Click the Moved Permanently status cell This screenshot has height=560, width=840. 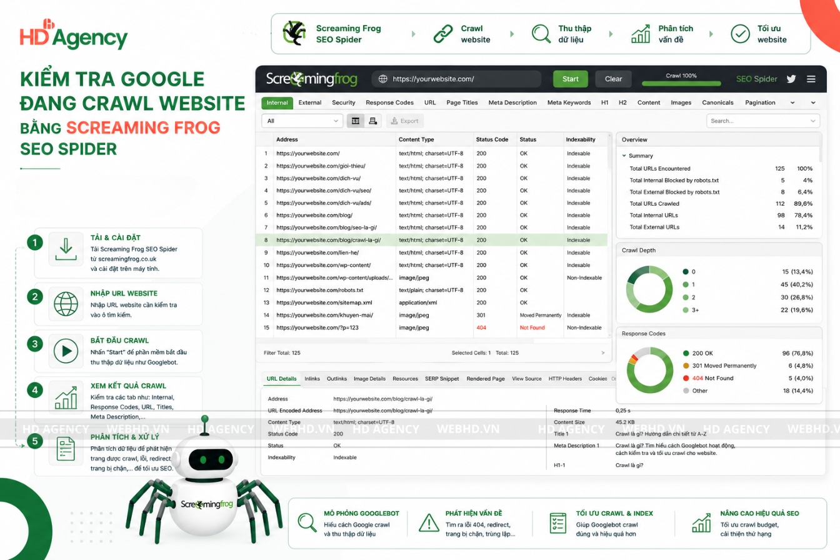540,315
